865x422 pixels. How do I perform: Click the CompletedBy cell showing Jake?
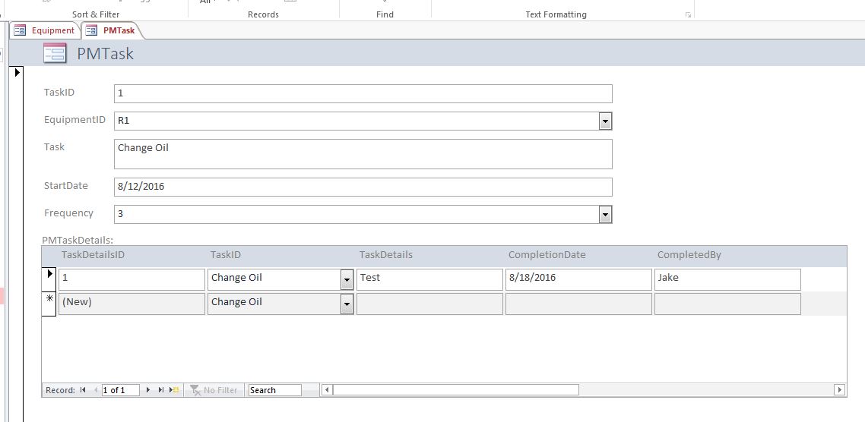point(727,279)
